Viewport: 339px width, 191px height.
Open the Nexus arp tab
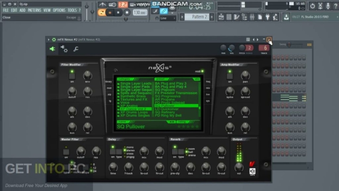coord(109,95)
